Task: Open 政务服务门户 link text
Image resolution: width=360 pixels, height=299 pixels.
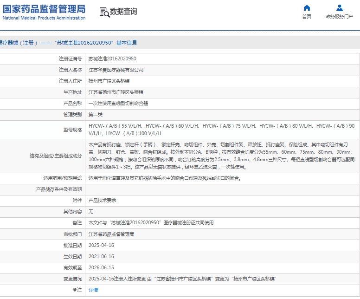Action: [339, 17]
